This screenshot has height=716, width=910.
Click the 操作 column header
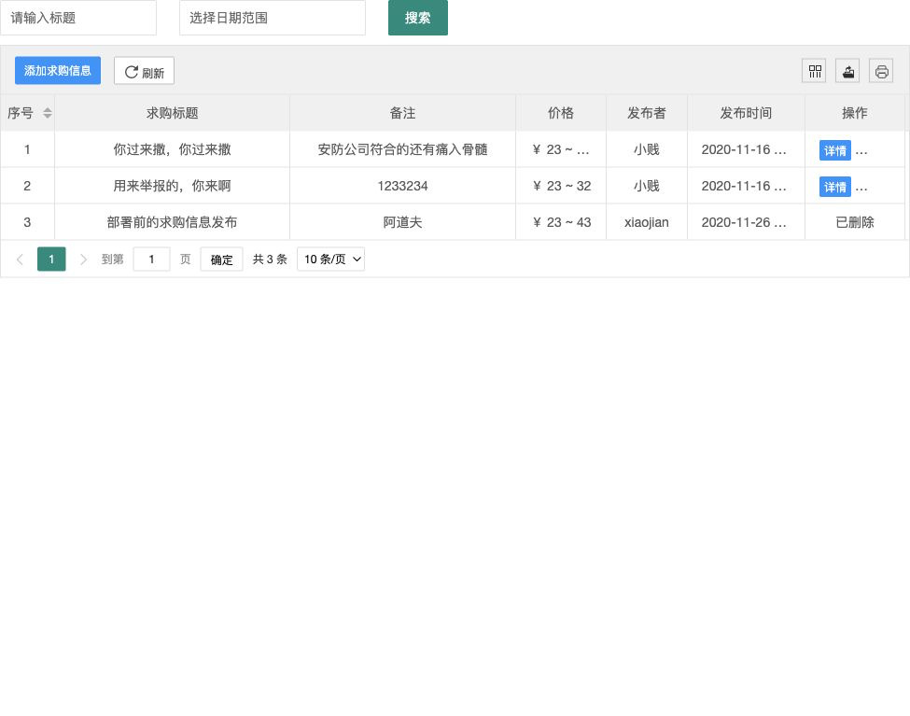(x=855, y=113)
